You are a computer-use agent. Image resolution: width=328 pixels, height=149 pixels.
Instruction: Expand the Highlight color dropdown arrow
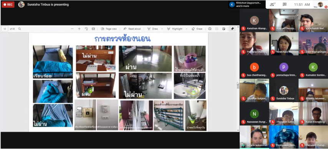(x=186, y=29)
